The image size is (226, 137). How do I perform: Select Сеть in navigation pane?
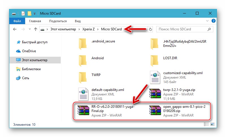click(x=25, y=78)
